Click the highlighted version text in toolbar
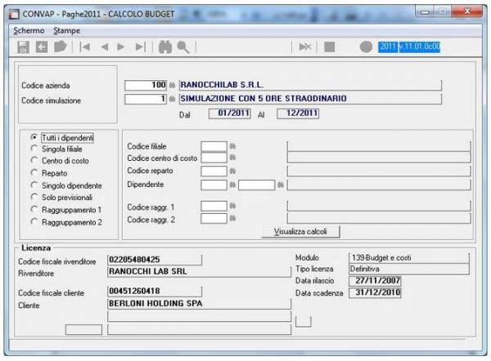 point(409,47)
